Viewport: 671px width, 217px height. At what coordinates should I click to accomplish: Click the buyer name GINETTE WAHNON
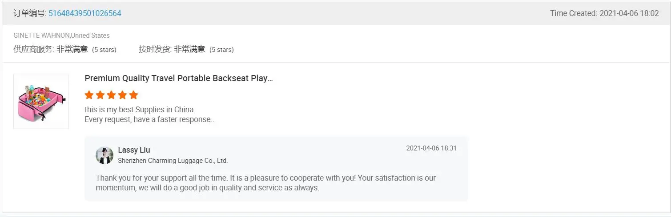coord(41,36)
